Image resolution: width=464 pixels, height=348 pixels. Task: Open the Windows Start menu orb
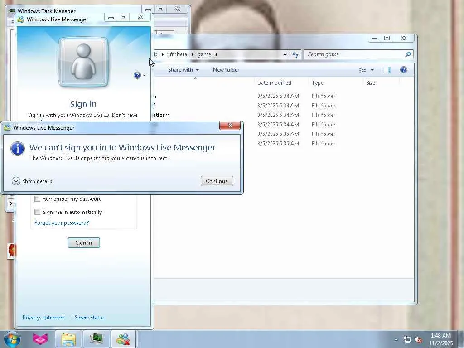coord(12,339)
